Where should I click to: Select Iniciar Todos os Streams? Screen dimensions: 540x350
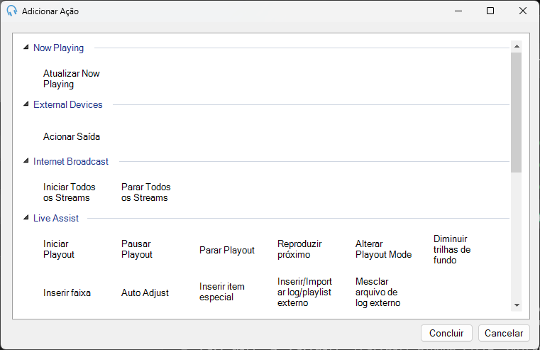tap(70, 192)
